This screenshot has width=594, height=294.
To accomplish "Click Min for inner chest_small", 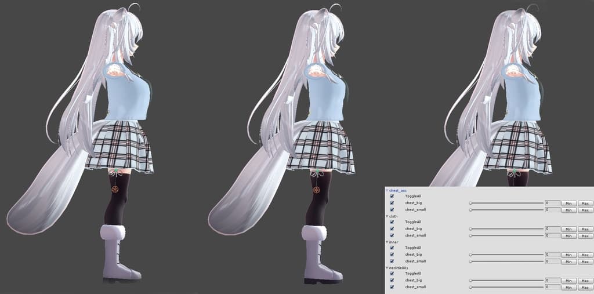I will (568, 262).
